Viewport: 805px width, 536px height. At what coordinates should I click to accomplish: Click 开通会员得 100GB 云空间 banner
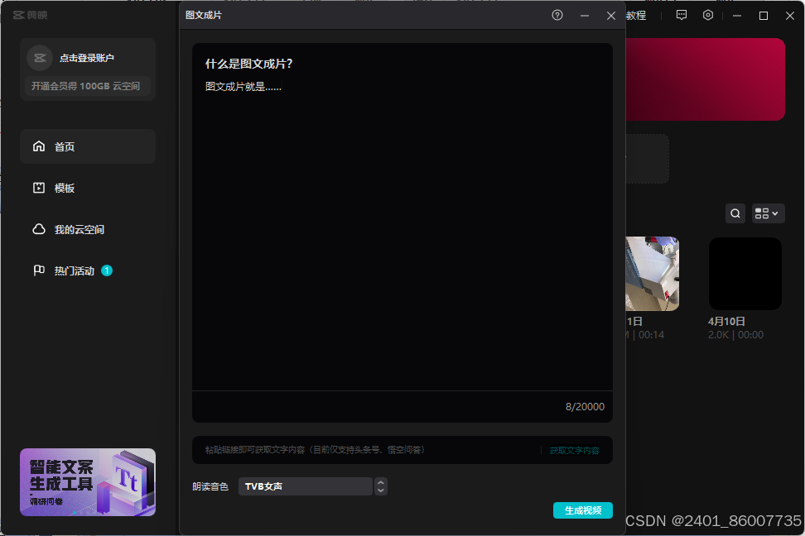point(86,86)
